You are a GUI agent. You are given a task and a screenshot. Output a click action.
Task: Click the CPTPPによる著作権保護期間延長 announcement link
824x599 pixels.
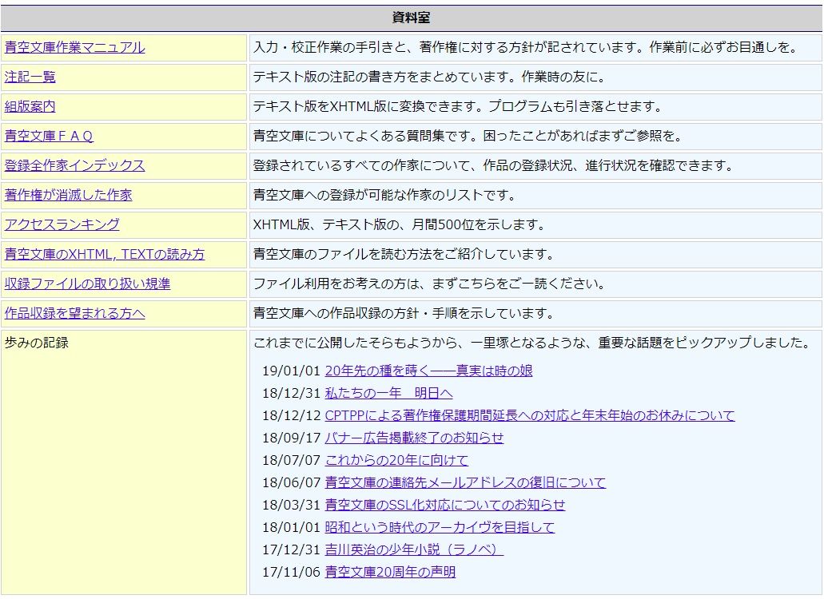(x=529, y=415)
